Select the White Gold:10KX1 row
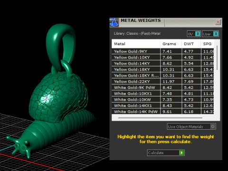Viewport: 228px width, 171px height. pos(163,94)
